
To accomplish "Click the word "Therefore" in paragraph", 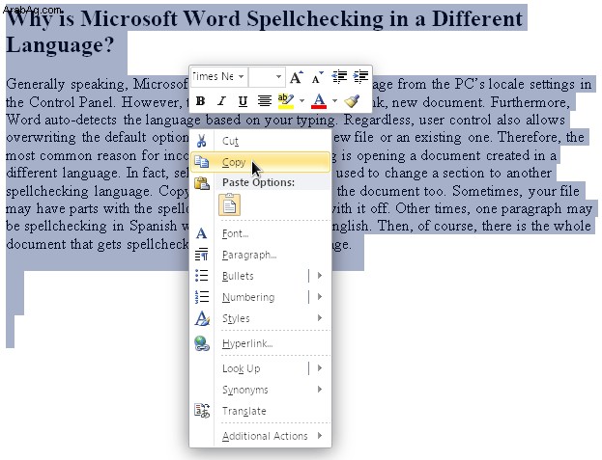I will pos(529,137).
